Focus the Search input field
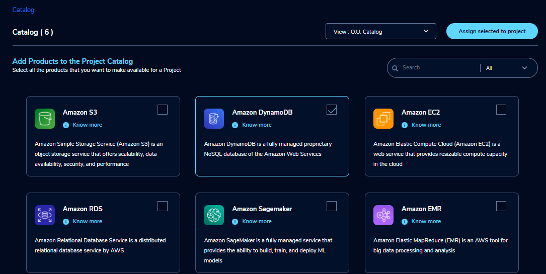Image resolution: width=546 pixels, height=274 pixels. (x=439, y=68)
